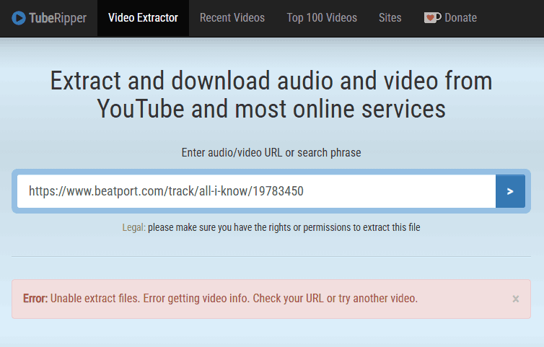Click the 'Enter audio/video URL or search phrase' label
The image size is (544, 347).
tap(271, 153)
